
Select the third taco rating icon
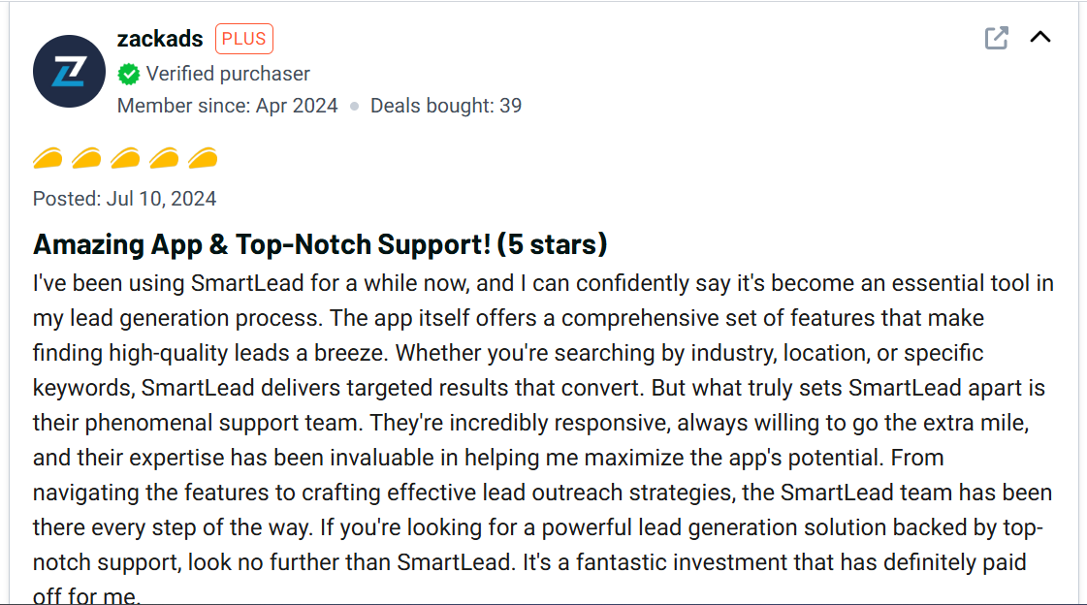pyautogui.click(x=125, y=158)
